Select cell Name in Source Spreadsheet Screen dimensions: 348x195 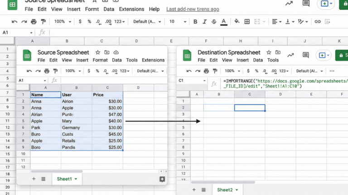tap(45, 95)
